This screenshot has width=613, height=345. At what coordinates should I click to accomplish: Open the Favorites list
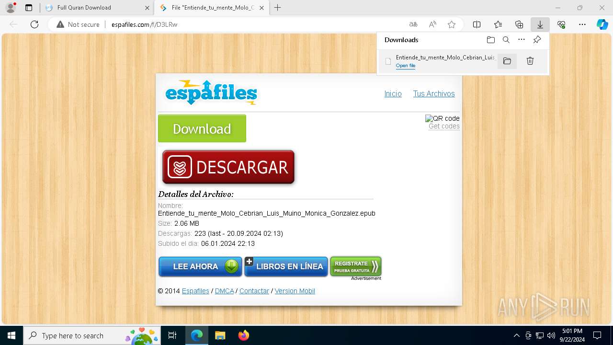498,24
